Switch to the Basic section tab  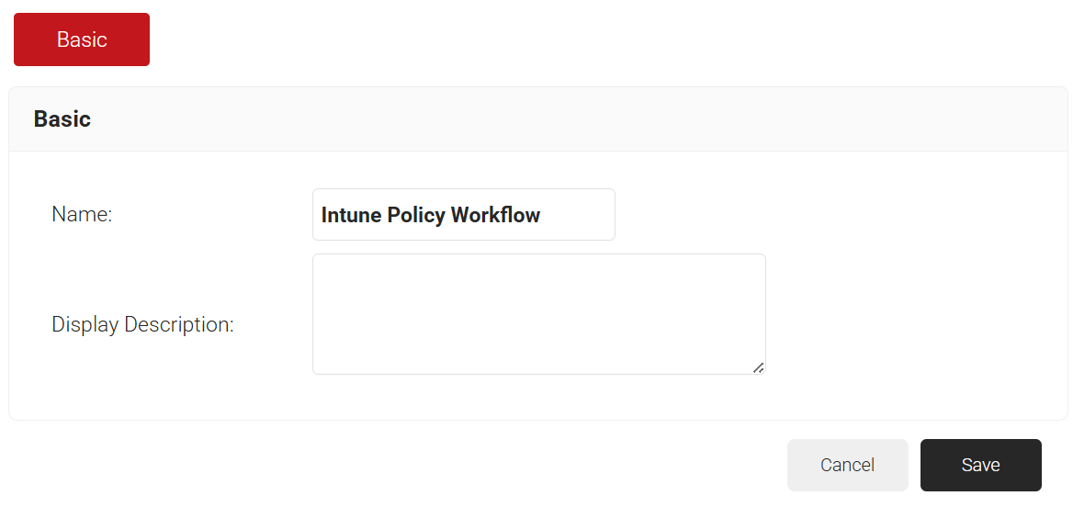(82, 39)
